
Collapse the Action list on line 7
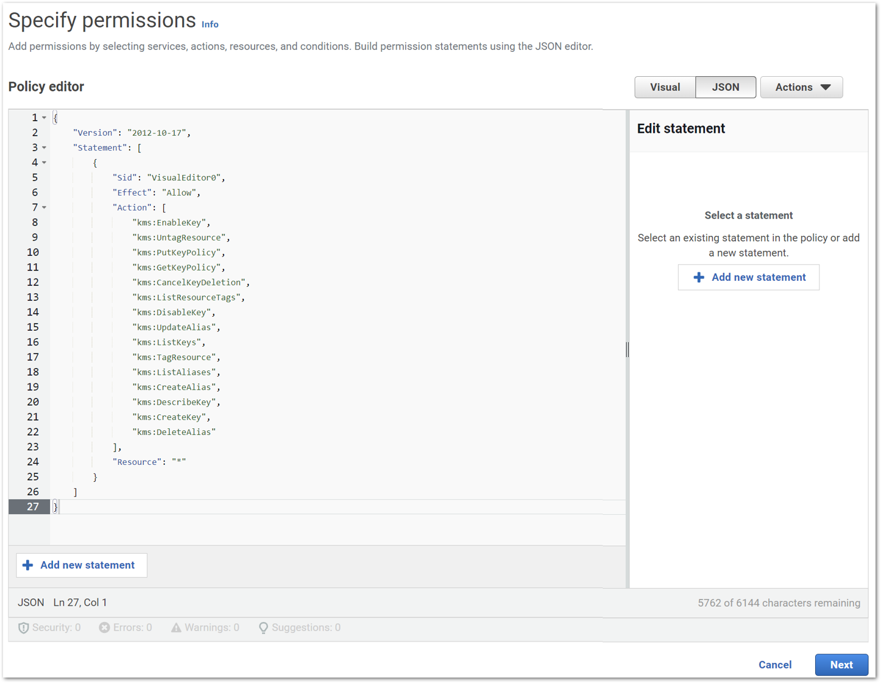43,207
